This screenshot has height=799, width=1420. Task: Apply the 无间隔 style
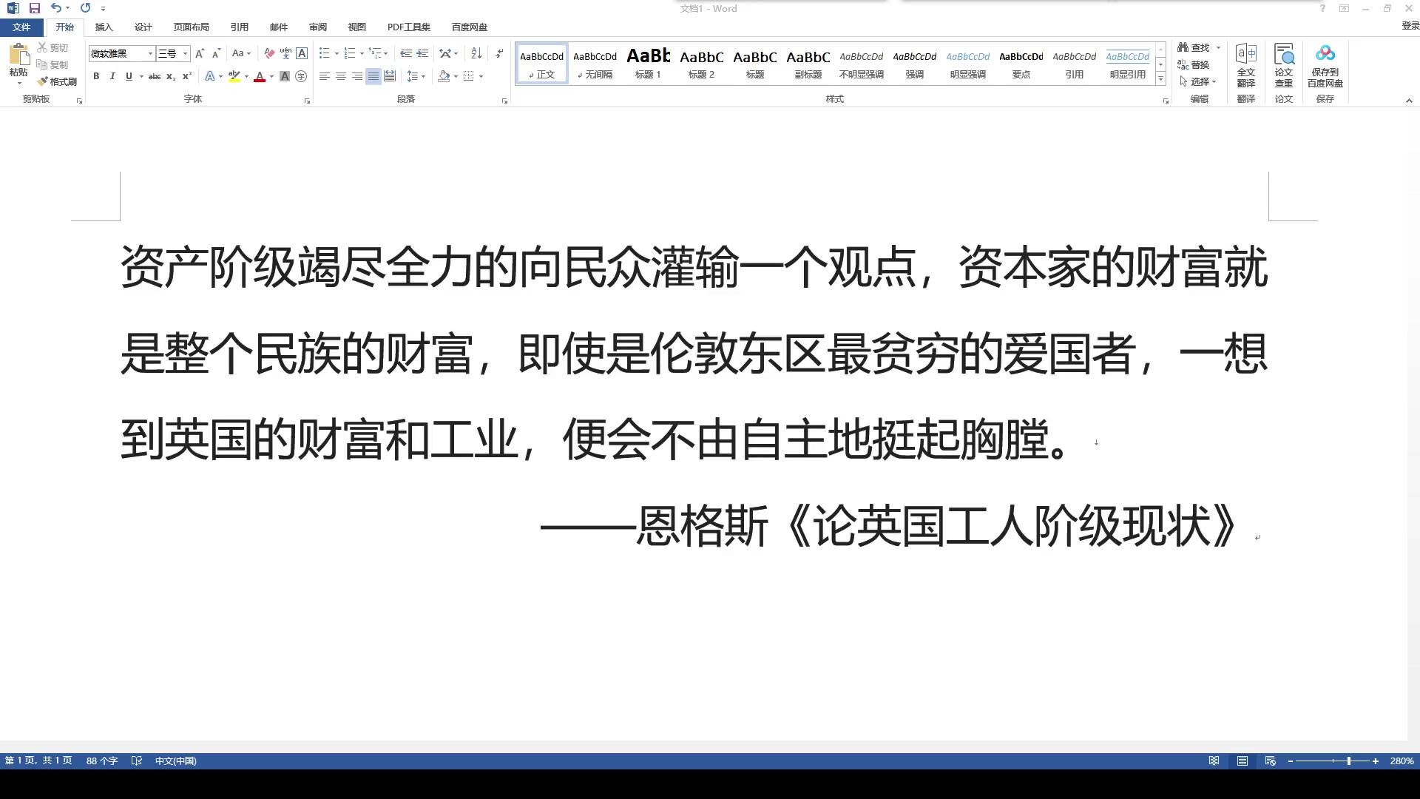(595, 63)
